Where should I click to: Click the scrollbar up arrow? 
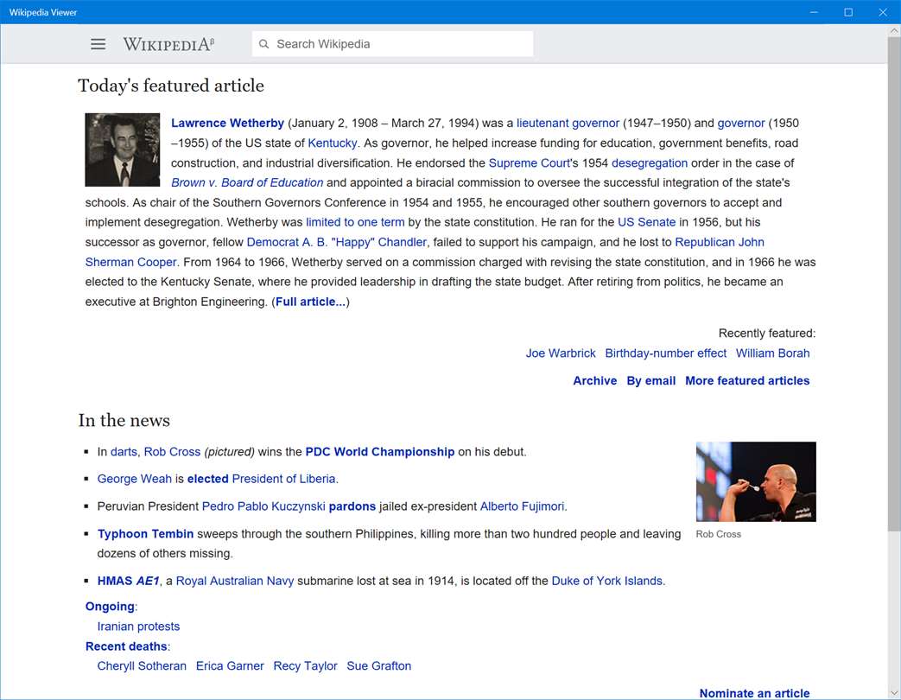[x=894, y=31]
